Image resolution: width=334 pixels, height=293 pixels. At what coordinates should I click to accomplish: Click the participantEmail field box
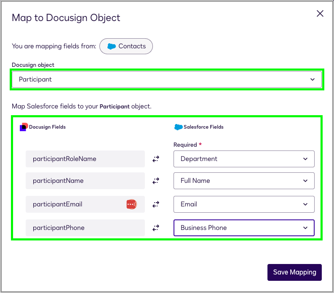coord(85,204)
